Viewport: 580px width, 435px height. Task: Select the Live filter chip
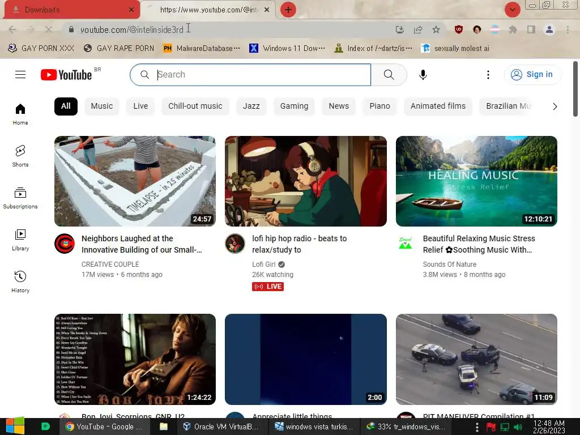140,106
